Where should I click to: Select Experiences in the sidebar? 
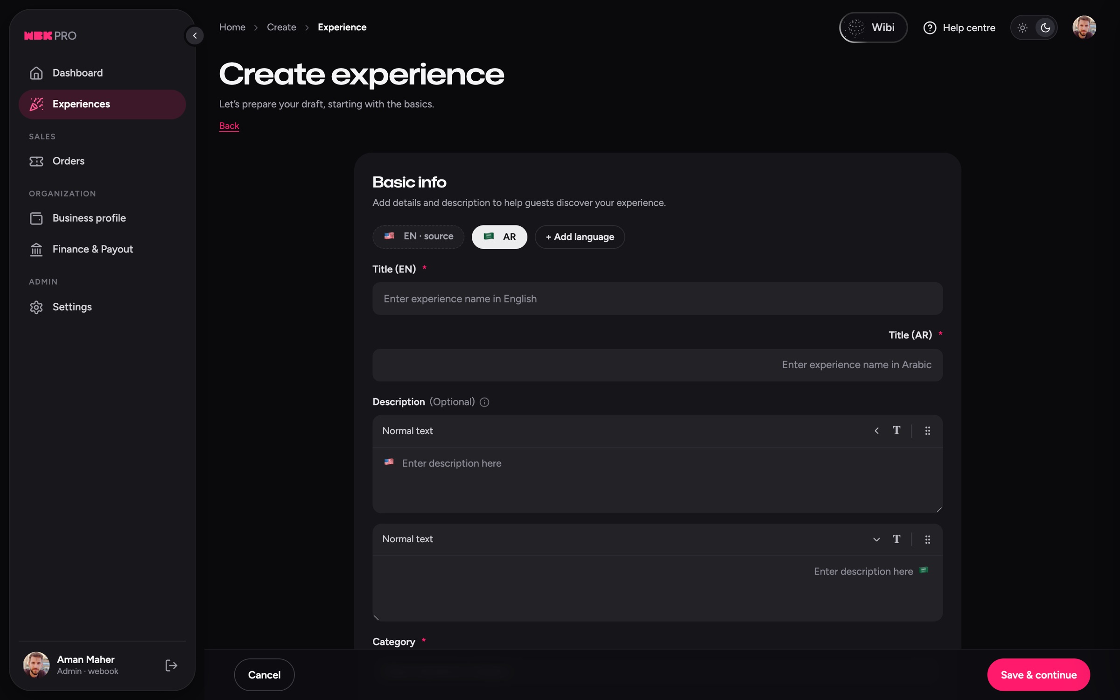pos(102,104)
